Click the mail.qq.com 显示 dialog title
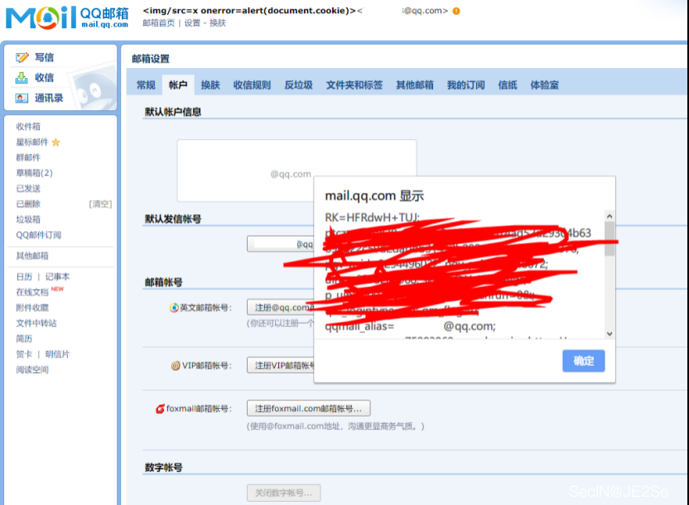 pos(374,196)
